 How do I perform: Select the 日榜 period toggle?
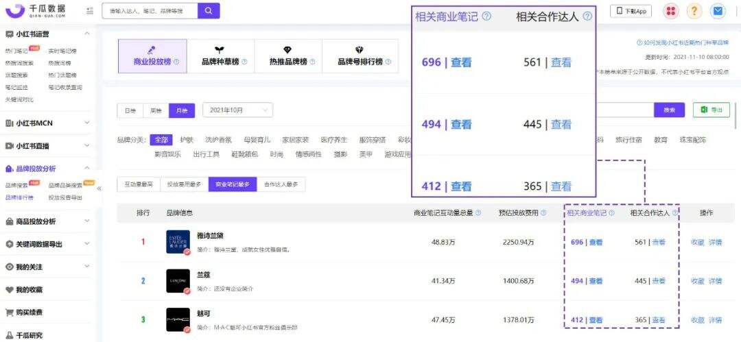click(x=130, y=110)
